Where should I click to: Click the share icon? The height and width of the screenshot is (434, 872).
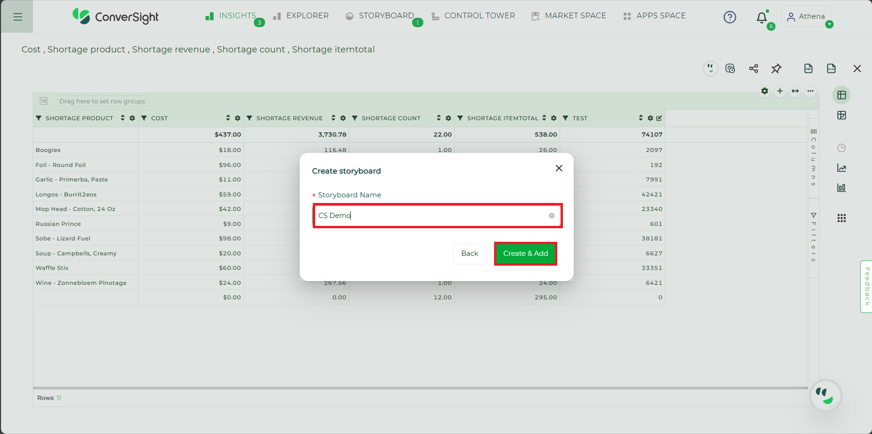coord(754,69)
